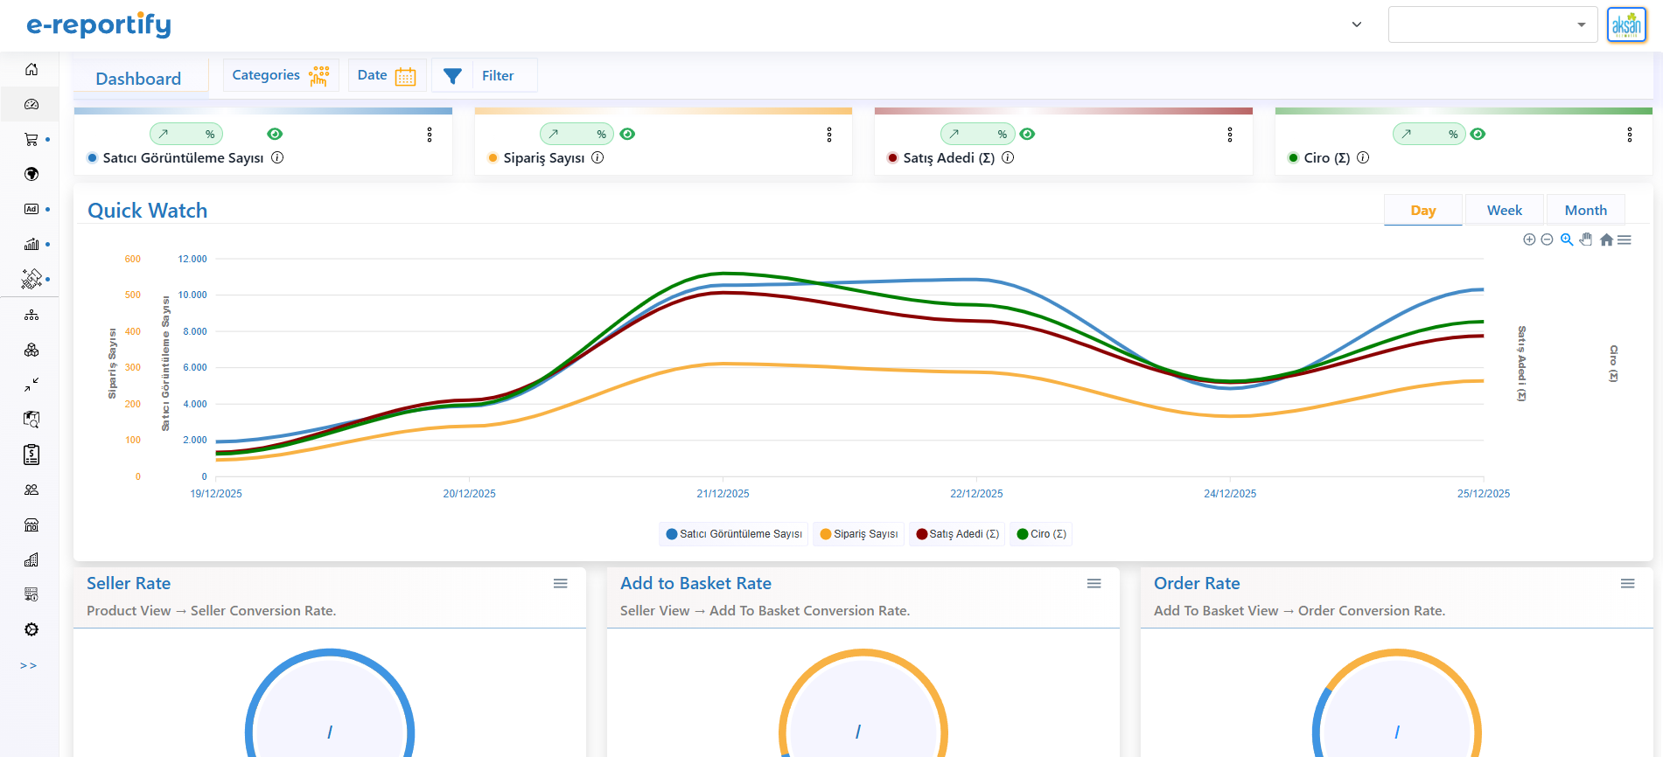Toggle visibility eye on Ciro card
Screen dimensions: 1663x757
point(1478,134)
